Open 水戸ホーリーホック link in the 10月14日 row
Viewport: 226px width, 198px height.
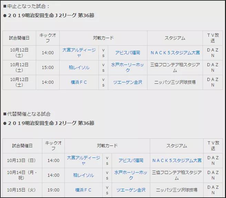click(x=131, y=175)
